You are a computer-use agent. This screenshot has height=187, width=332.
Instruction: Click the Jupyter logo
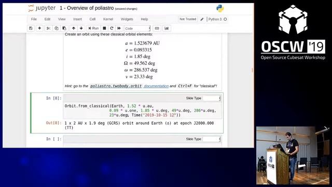42,8
